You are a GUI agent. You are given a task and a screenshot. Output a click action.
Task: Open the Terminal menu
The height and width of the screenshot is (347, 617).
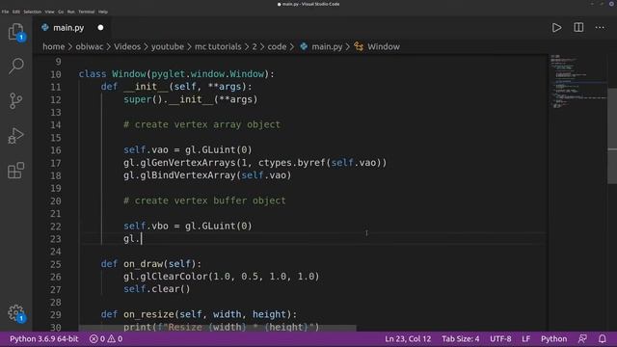click(86, 12)
